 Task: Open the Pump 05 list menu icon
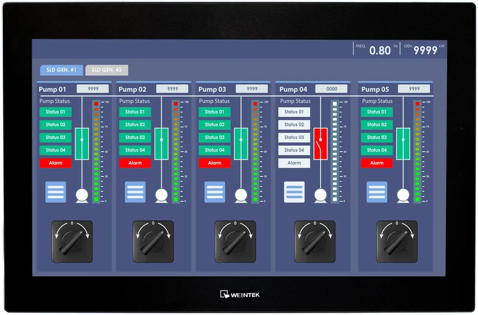[x=377, y=192]
